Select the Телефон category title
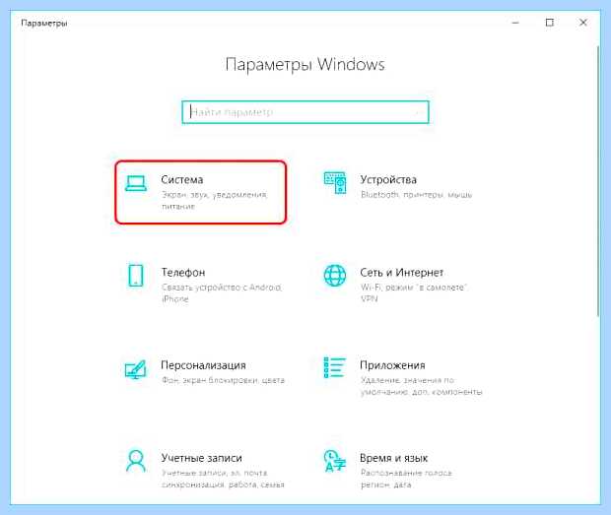611x515 pixels. coord(183,272)
